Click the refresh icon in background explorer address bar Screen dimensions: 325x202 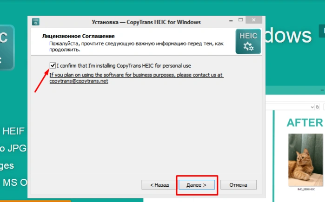(318, 107)
